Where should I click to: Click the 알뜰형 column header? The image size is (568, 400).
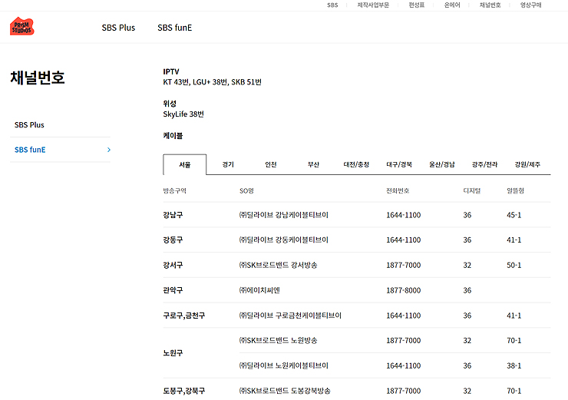(x=515, y=190)
